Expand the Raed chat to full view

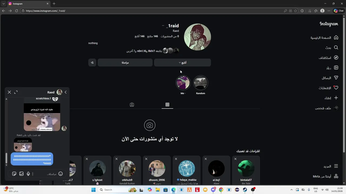coord(16,92)
